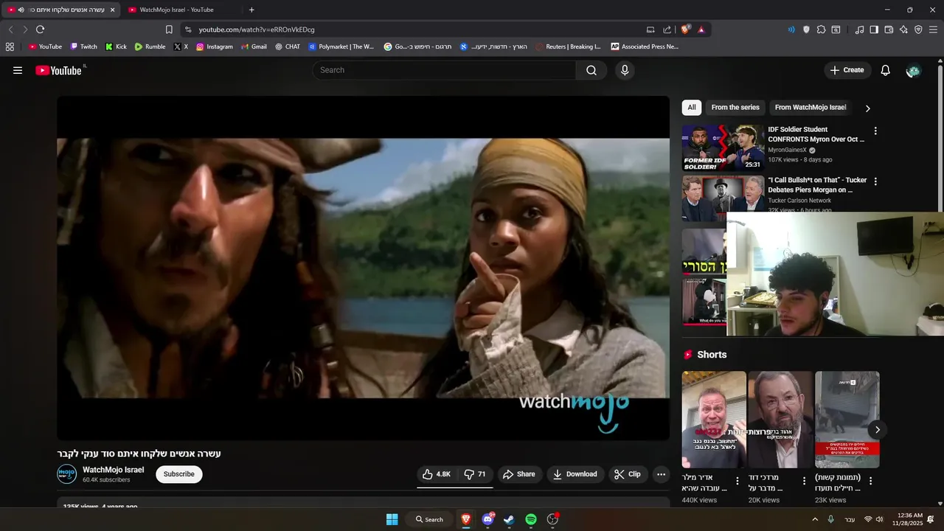The image size is (944, 531).
Task: Reload the page
Action: point(40,29)
